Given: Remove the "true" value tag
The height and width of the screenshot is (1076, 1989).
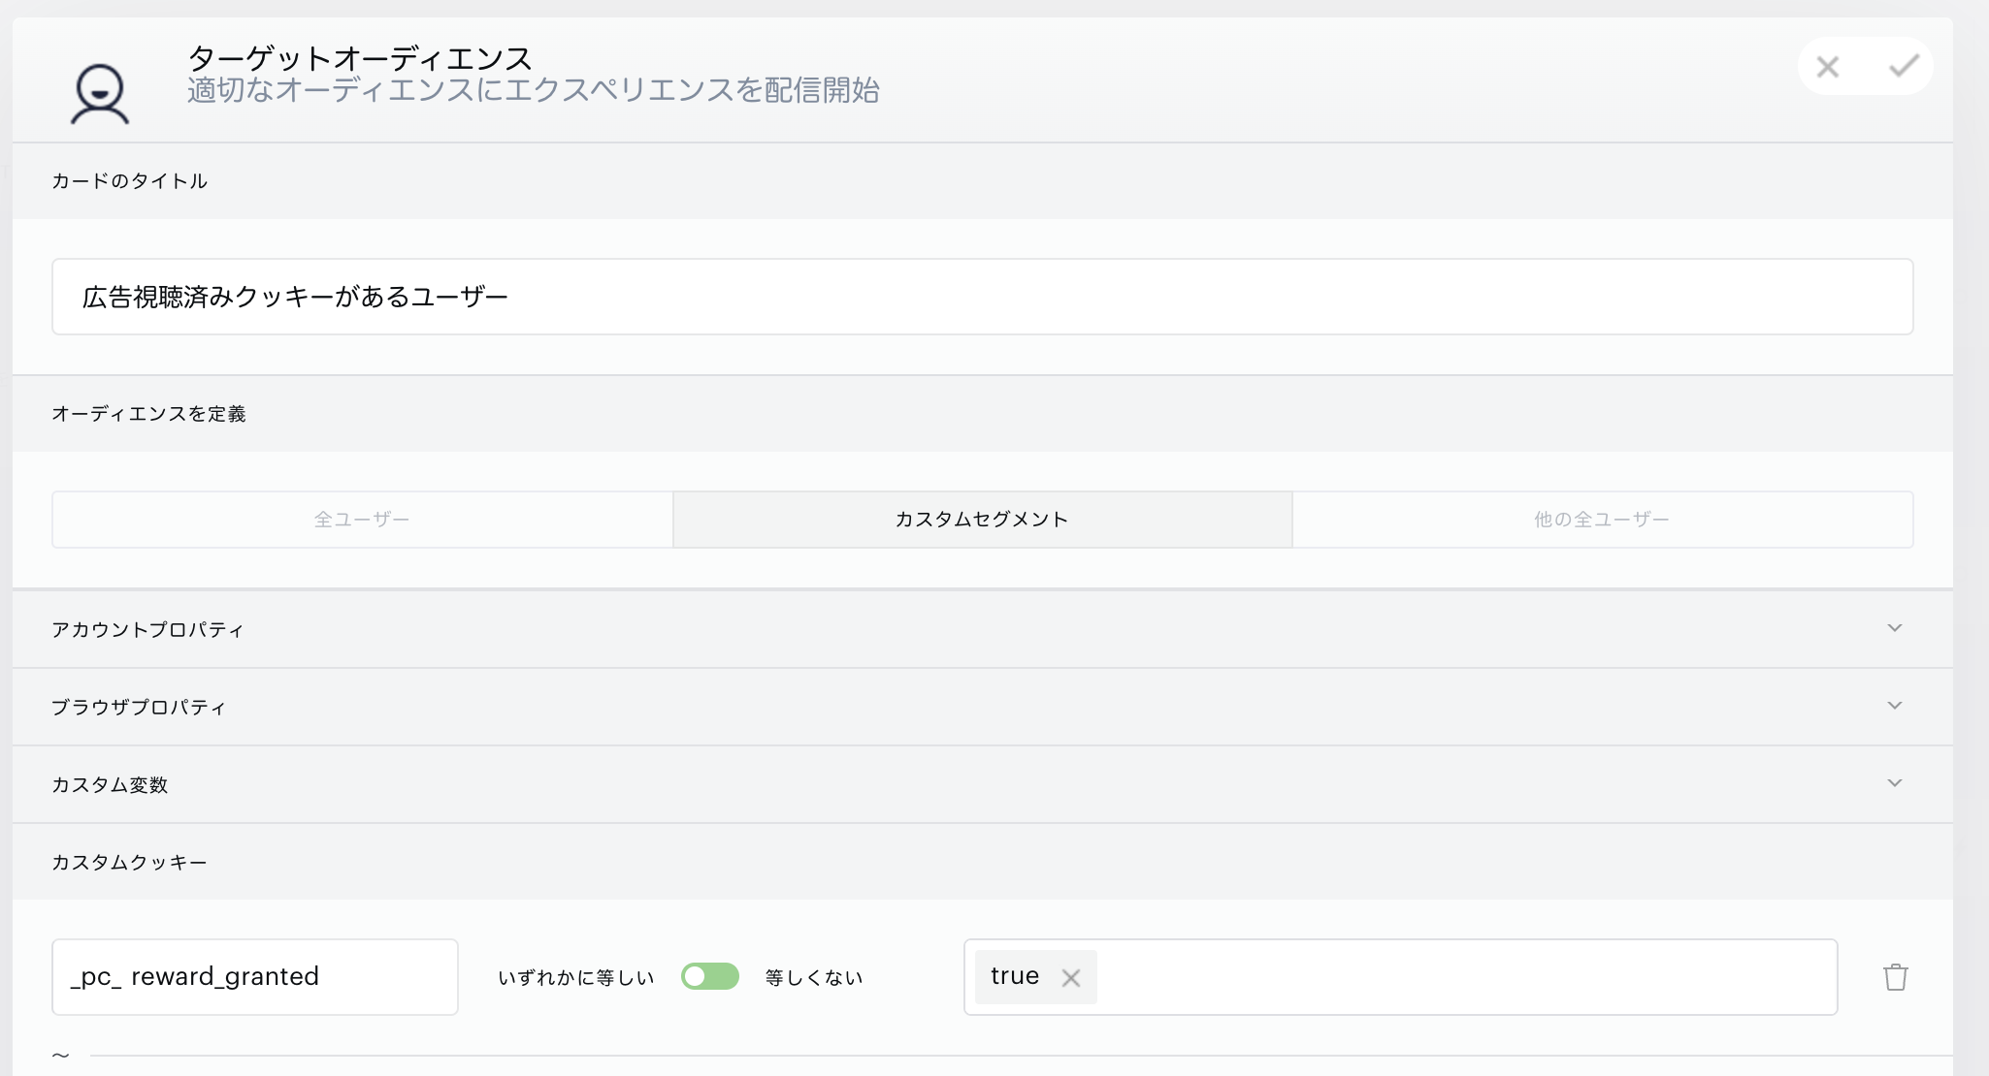Looking at the screenshot, I should [1070, 978].
